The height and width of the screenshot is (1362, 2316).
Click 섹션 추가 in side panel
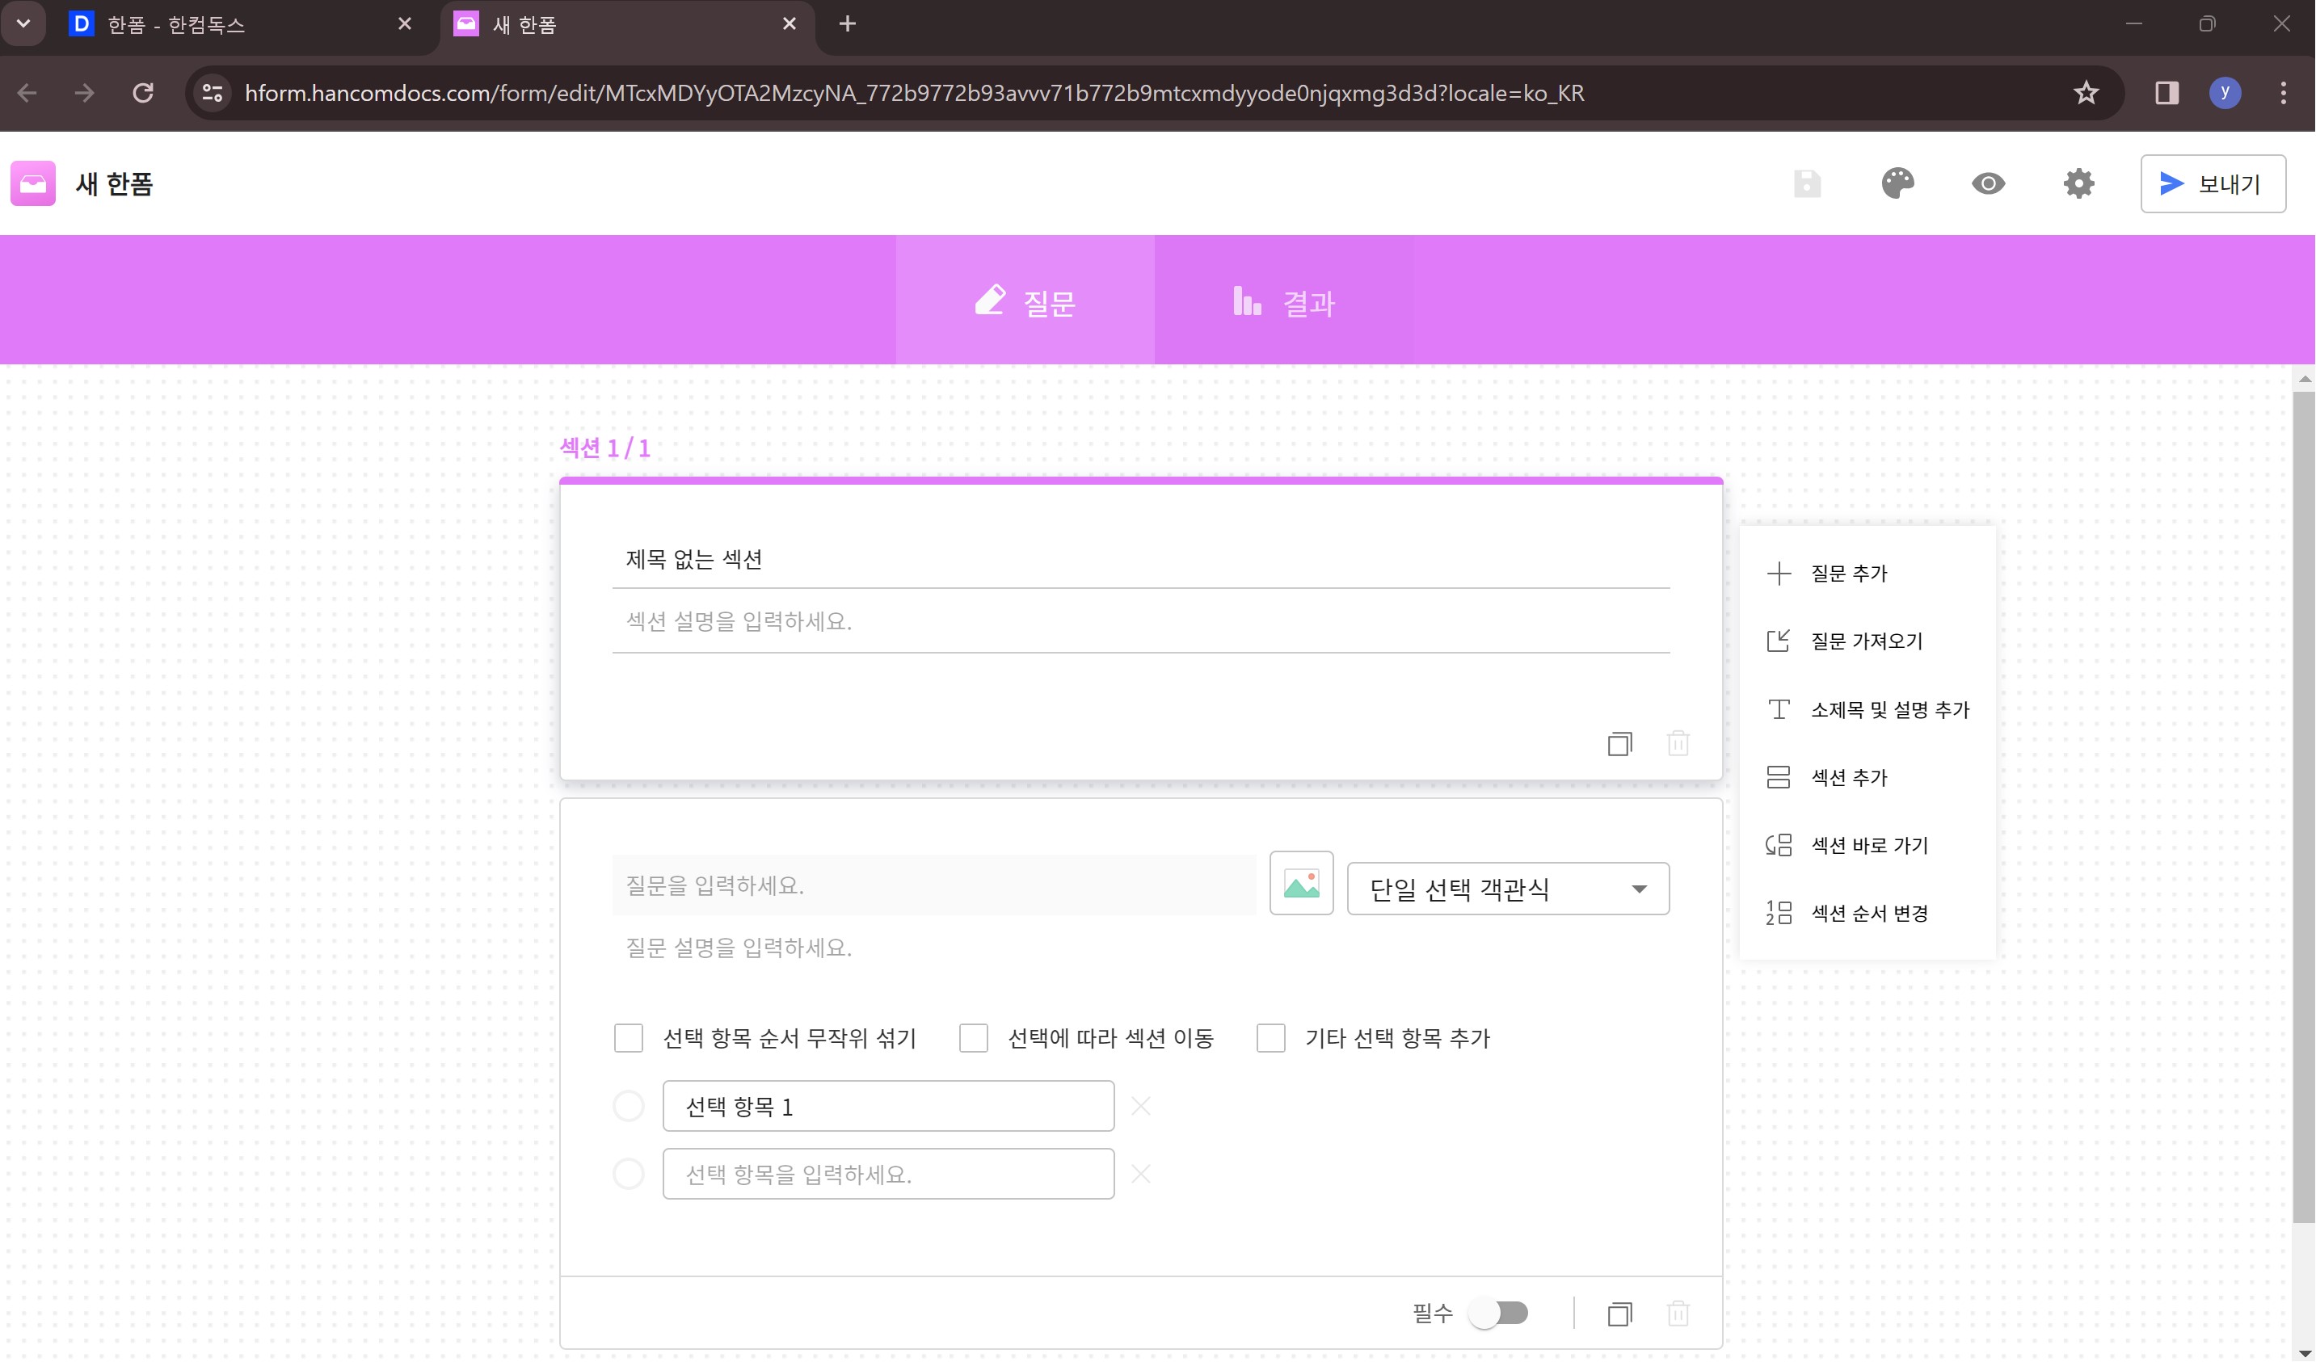tap(1847, 777)
